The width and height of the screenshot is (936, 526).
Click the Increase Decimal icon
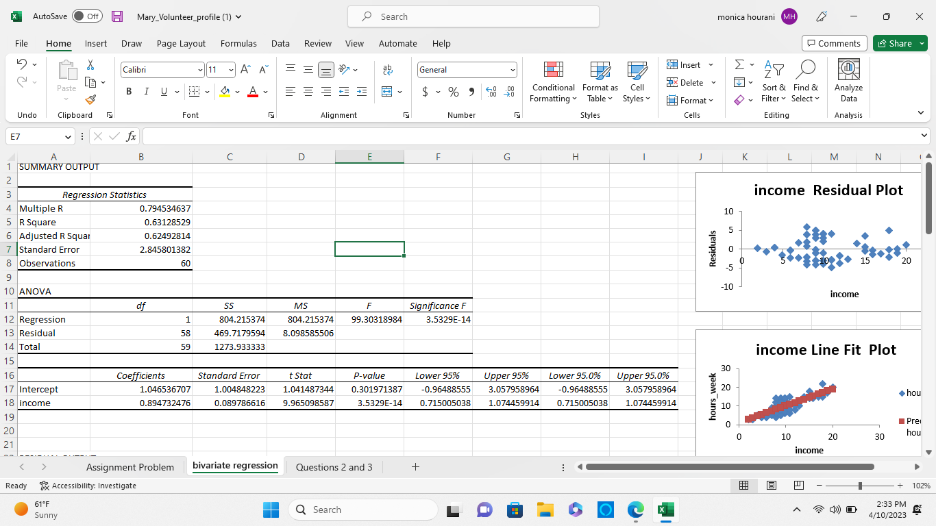point(491,92)
